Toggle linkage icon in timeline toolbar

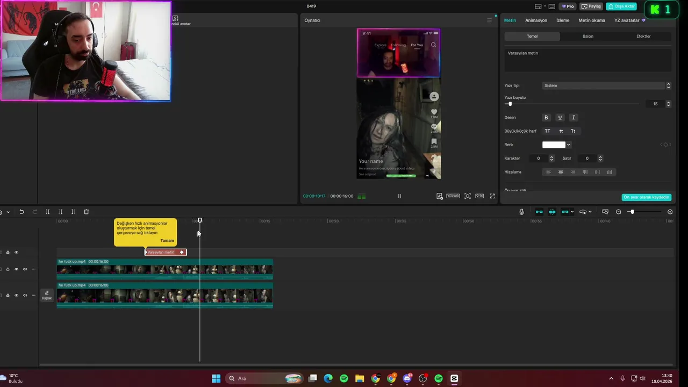pyautogui.click(x=564, y=212)
